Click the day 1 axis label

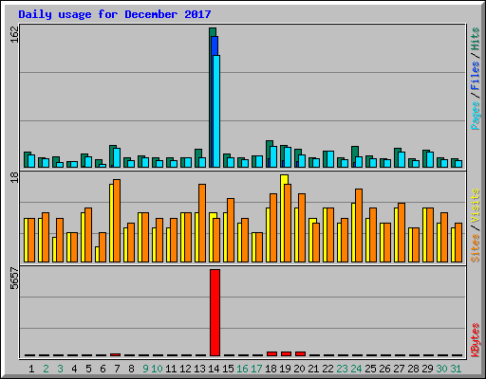[31, 369]
